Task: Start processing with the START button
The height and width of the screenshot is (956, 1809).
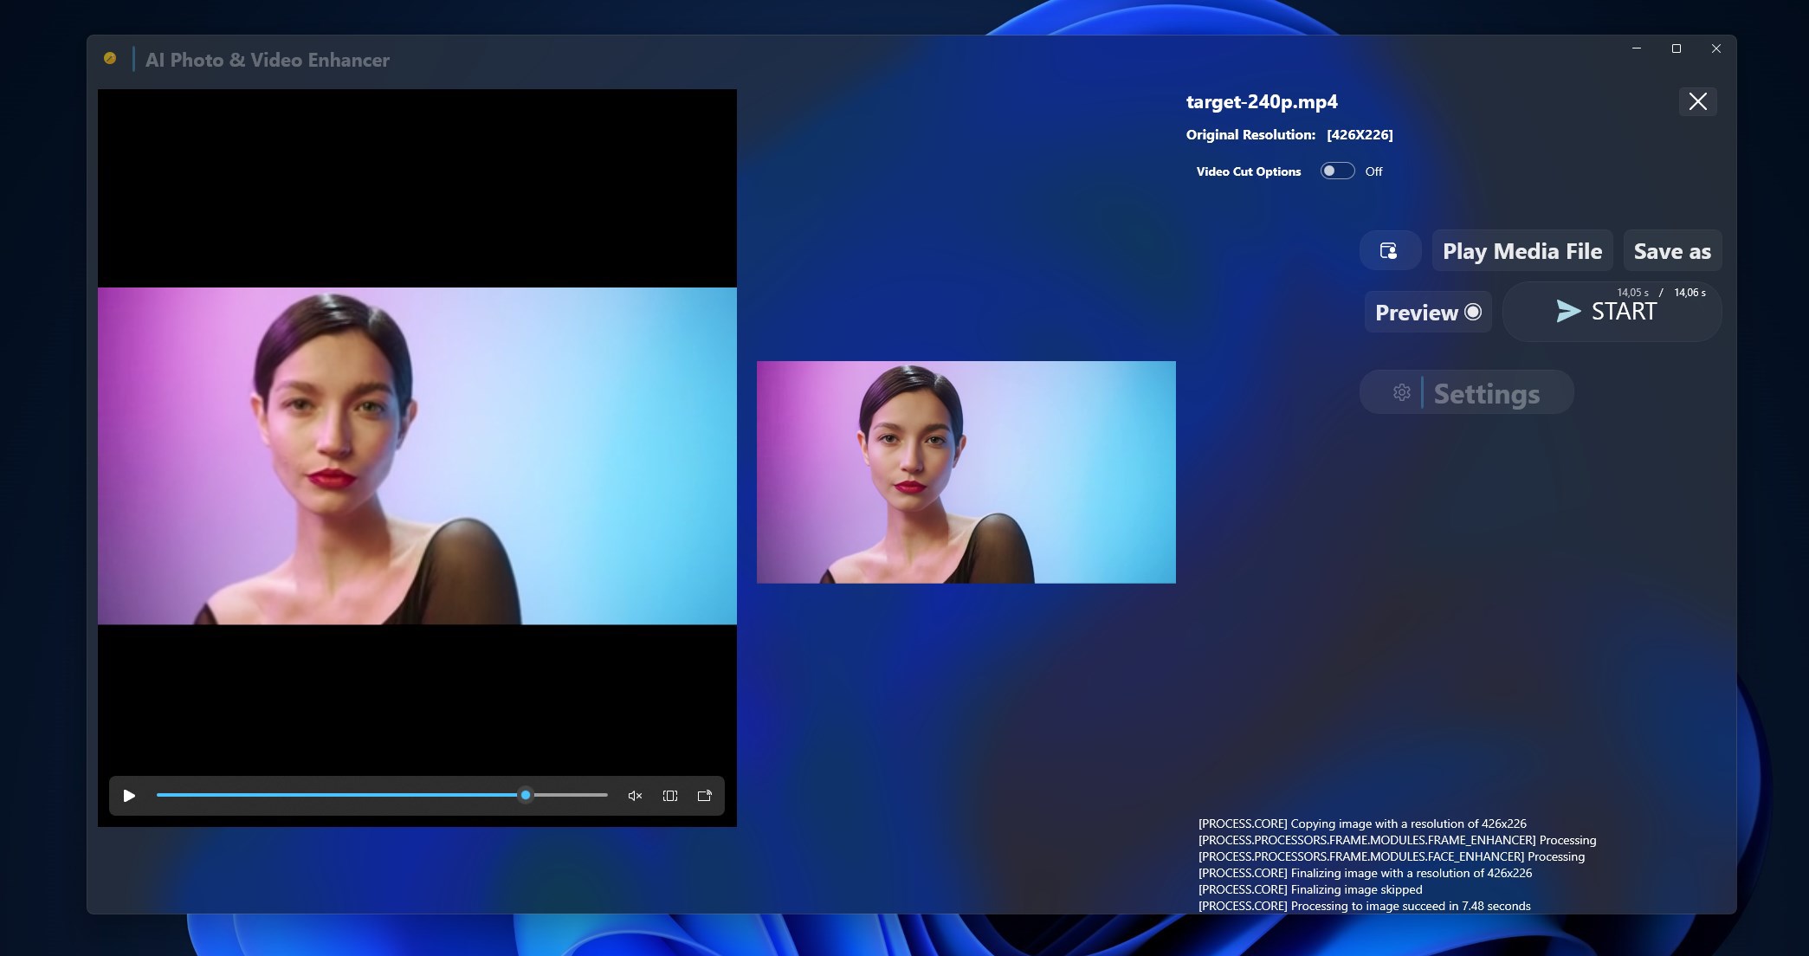Action: click(x=1612, y=311)
